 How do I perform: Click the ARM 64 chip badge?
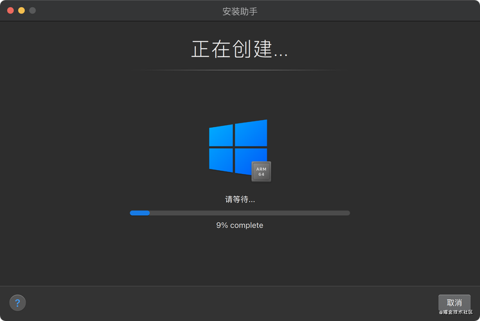tap(261, 171)
